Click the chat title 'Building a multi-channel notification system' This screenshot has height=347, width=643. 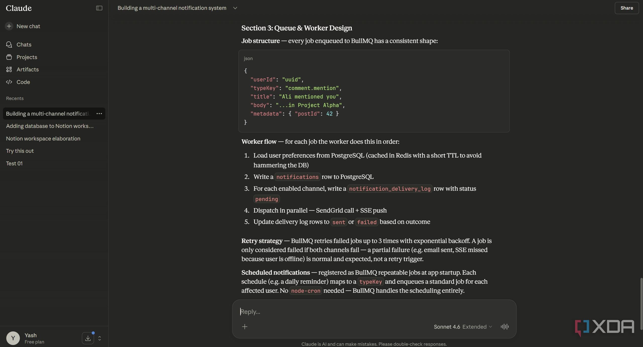coord(172,8)
